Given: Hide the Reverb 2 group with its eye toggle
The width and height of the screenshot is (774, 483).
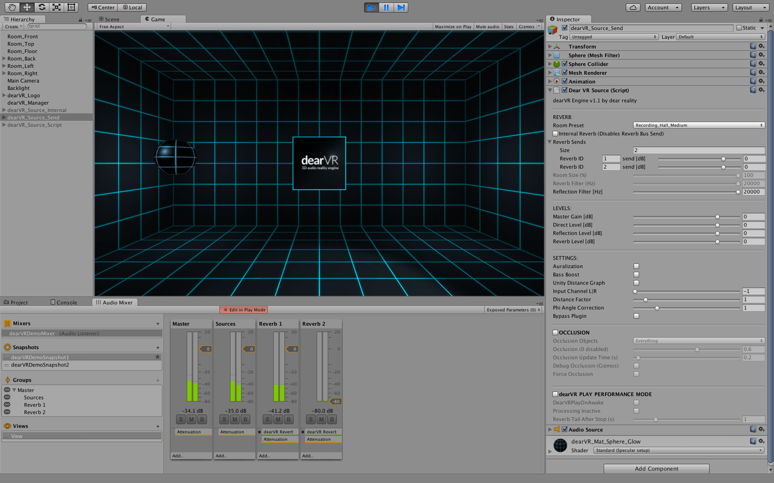Looking at the screenshot, I should tap(7, 412).
